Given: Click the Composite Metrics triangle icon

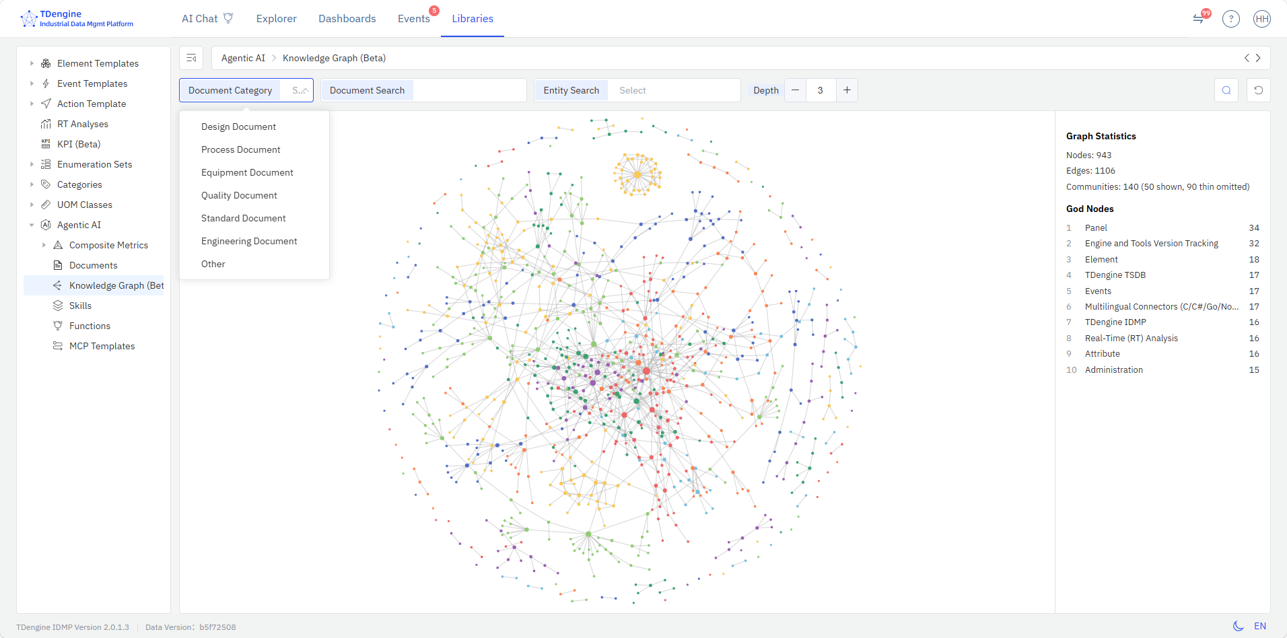Looking at the screenshot, I should (x=58, y=245).
